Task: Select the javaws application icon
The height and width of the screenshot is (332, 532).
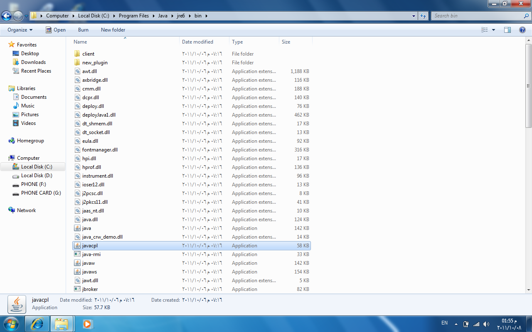Action: [77, 271]
